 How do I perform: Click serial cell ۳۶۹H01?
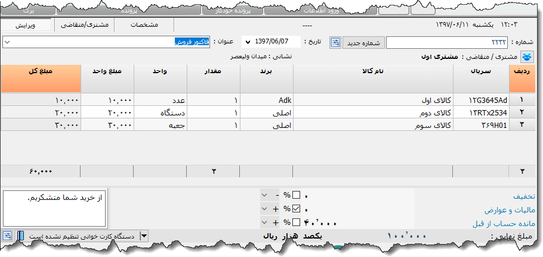(481, 125)
